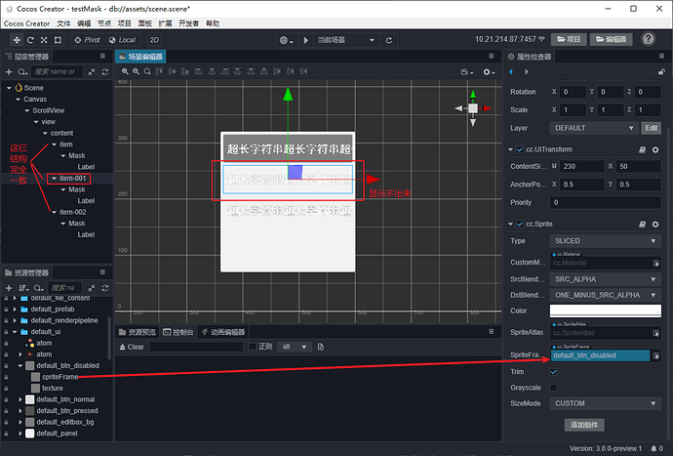Select the scale transform tool
Viewport: 673px width, 456px height.
point(44,40)
